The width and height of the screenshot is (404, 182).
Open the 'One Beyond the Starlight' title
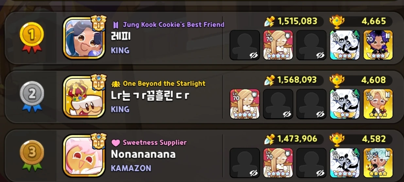coord(164,83)
